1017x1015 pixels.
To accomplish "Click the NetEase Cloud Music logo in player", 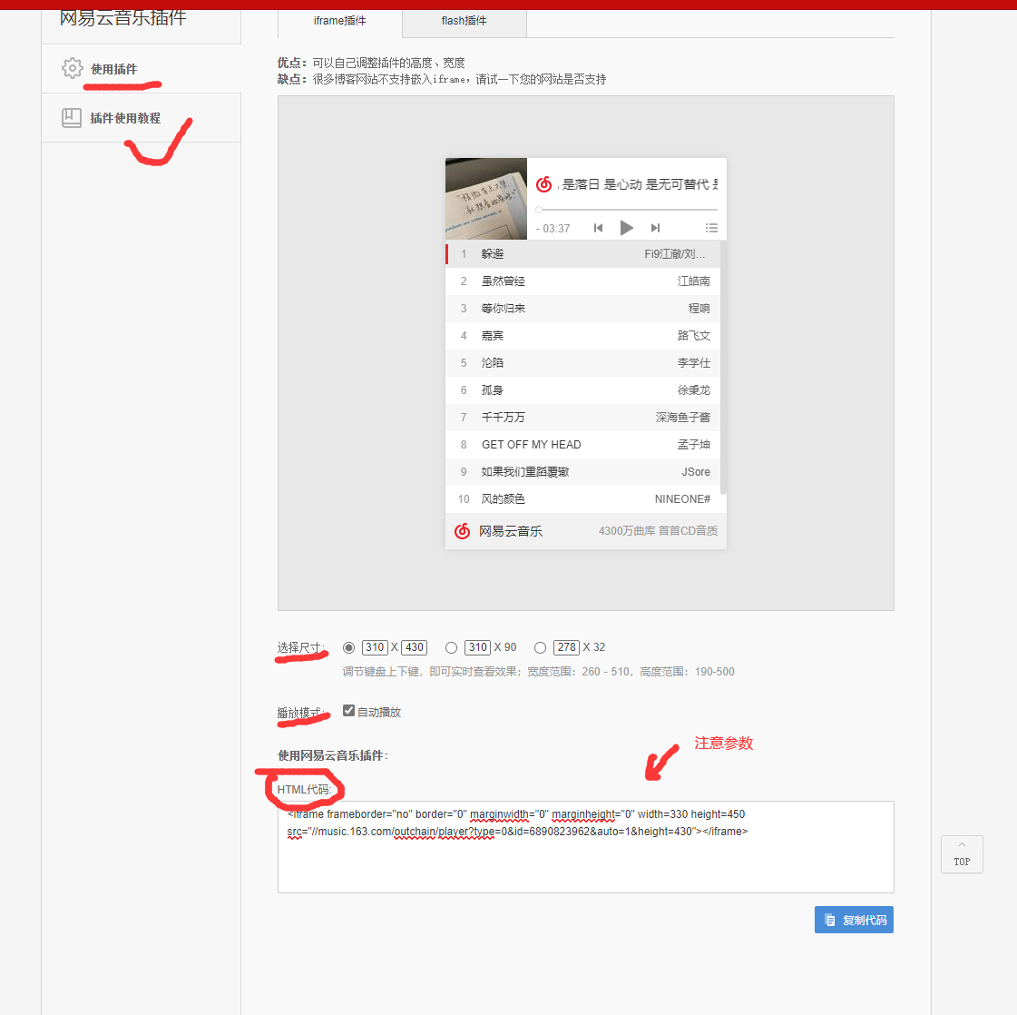I will point(543,183).
